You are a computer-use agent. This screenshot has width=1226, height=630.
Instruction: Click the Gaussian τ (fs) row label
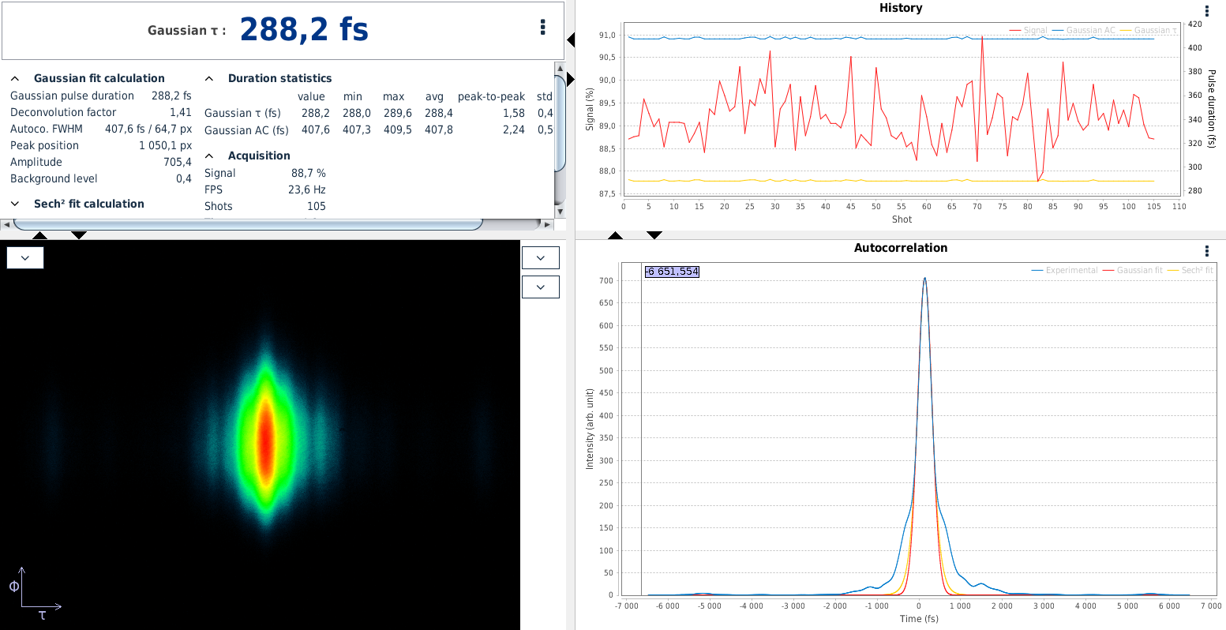pos(242,113)
